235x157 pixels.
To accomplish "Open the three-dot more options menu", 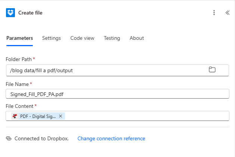I will (x=214, y=13).
